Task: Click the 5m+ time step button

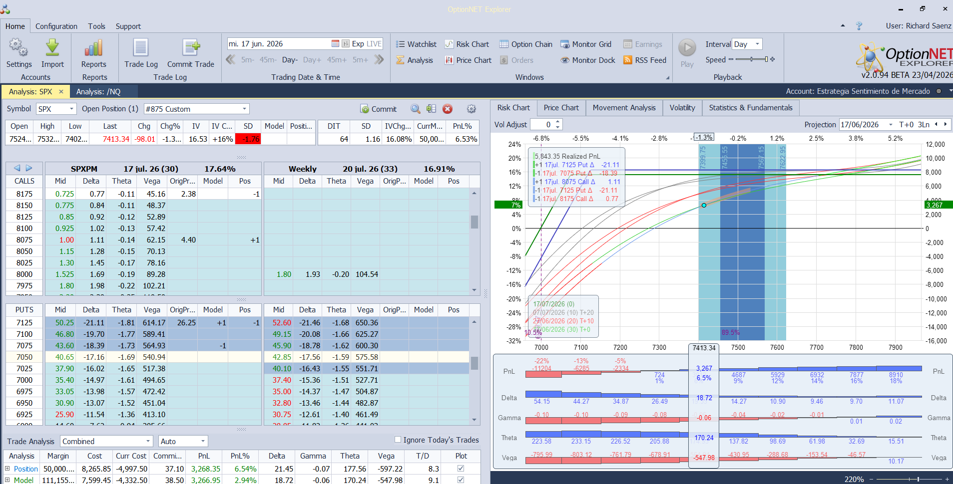Action: 361,60
